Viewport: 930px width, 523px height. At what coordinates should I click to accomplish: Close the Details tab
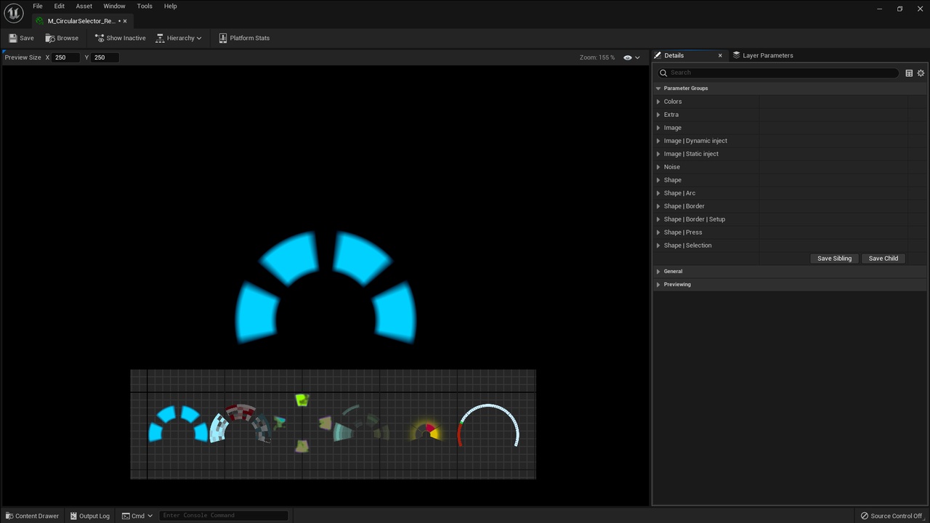pos(720,55)
